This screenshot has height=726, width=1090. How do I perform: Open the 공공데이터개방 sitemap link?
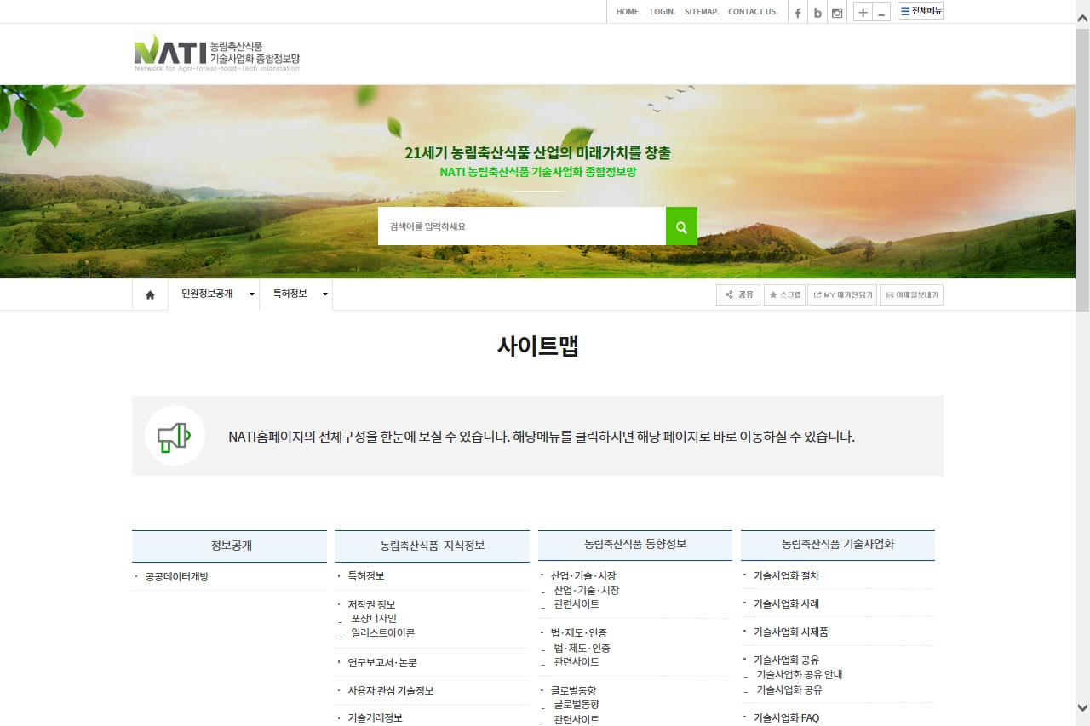point(177,576)
